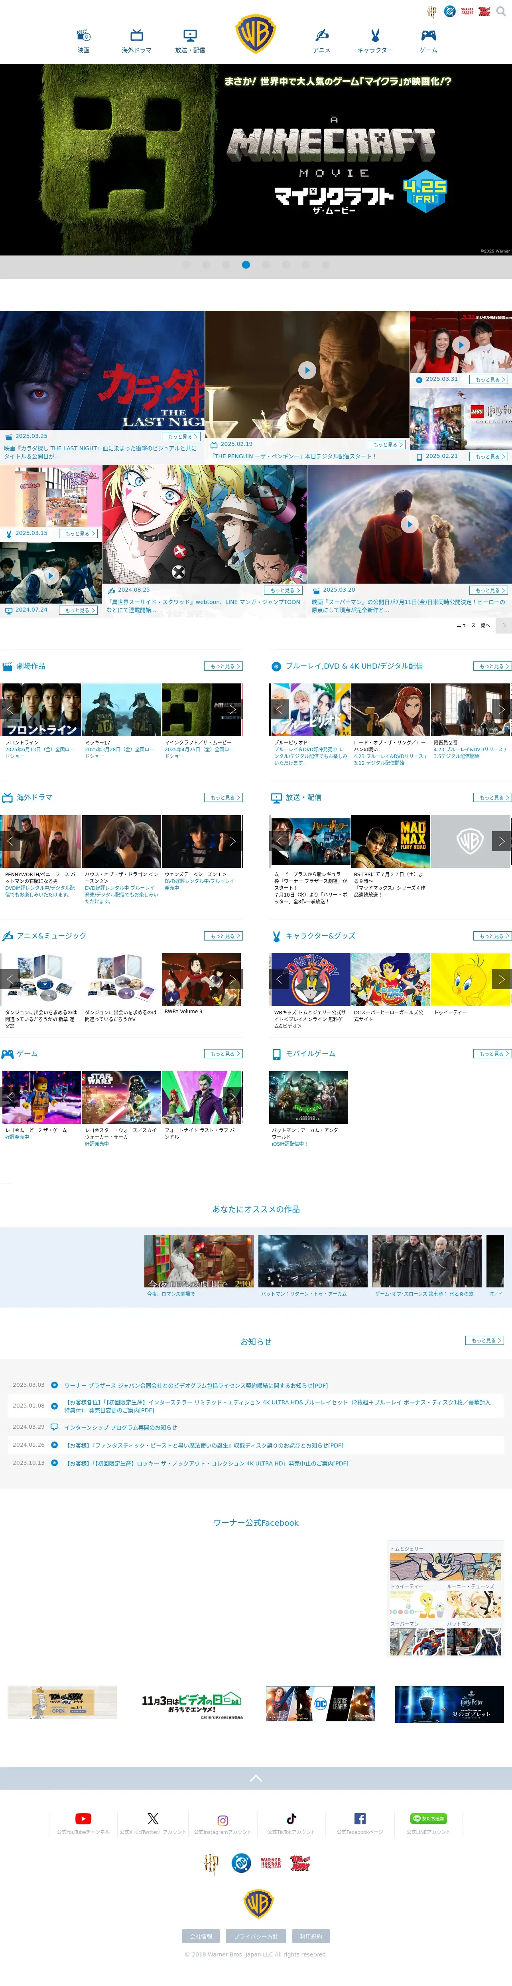Select the last hero carousel dot
This screenshot has height=1986, width=512.
point(326,264)
